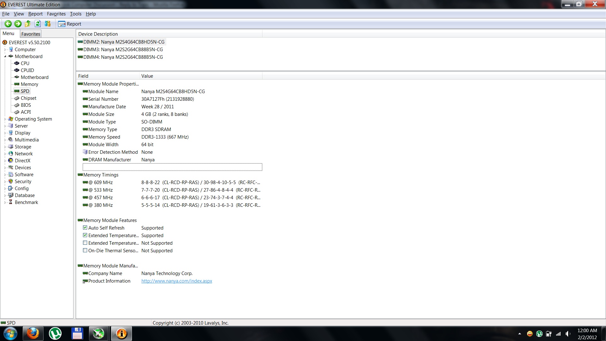Viewport: 606px width, 341px height.
Task: Expand the Computer tree node
Action: coord(5,50)
